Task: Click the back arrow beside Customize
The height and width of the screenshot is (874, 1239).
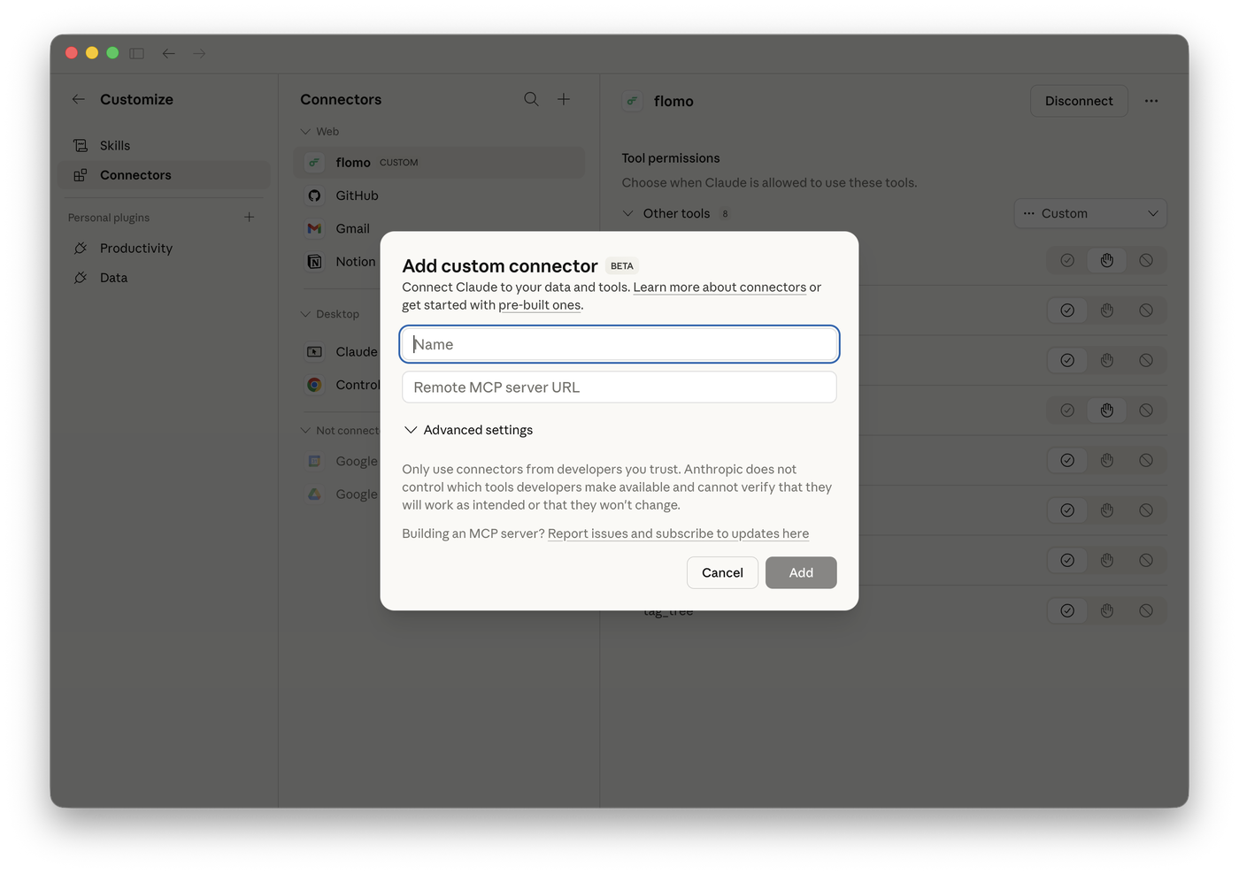Action: [79, 99]
